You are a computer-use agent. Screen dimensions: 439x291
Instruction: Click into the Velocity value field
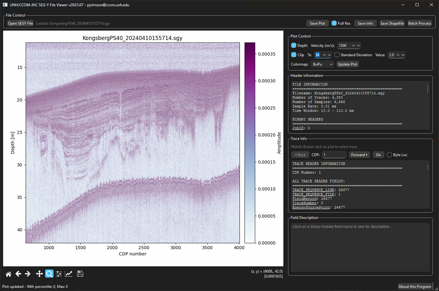click(x=344, y=46)
